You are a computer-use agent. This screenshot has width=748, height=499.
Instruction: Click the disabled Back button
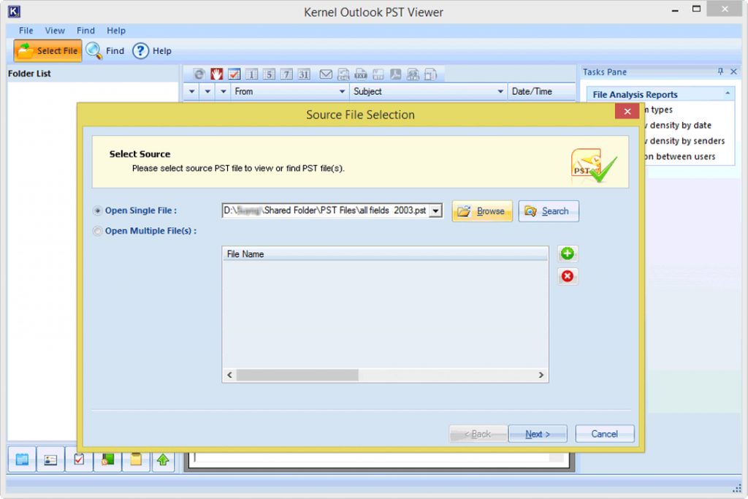478,434
